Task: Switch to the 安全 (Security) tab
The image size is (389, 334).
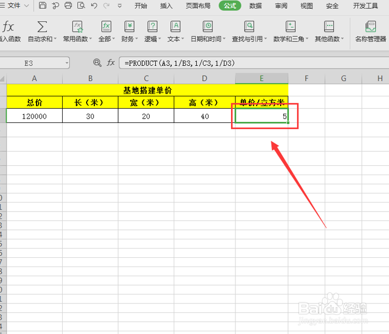Action: point(332,5)
